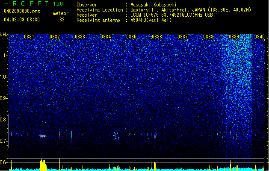Select the filename 0402090830.png
Screen dimensions: 269x171
coord(22,11)
